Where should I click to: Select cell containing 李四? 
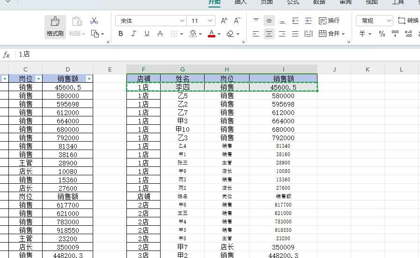click(183, 87)
